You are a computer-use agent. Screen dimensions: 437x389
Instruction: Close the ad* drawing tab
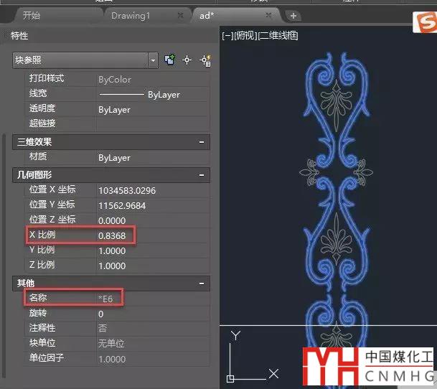268,15
